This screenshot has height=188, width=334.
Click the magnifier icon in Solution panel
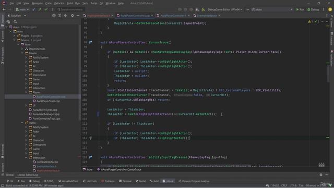coord(15,21)
